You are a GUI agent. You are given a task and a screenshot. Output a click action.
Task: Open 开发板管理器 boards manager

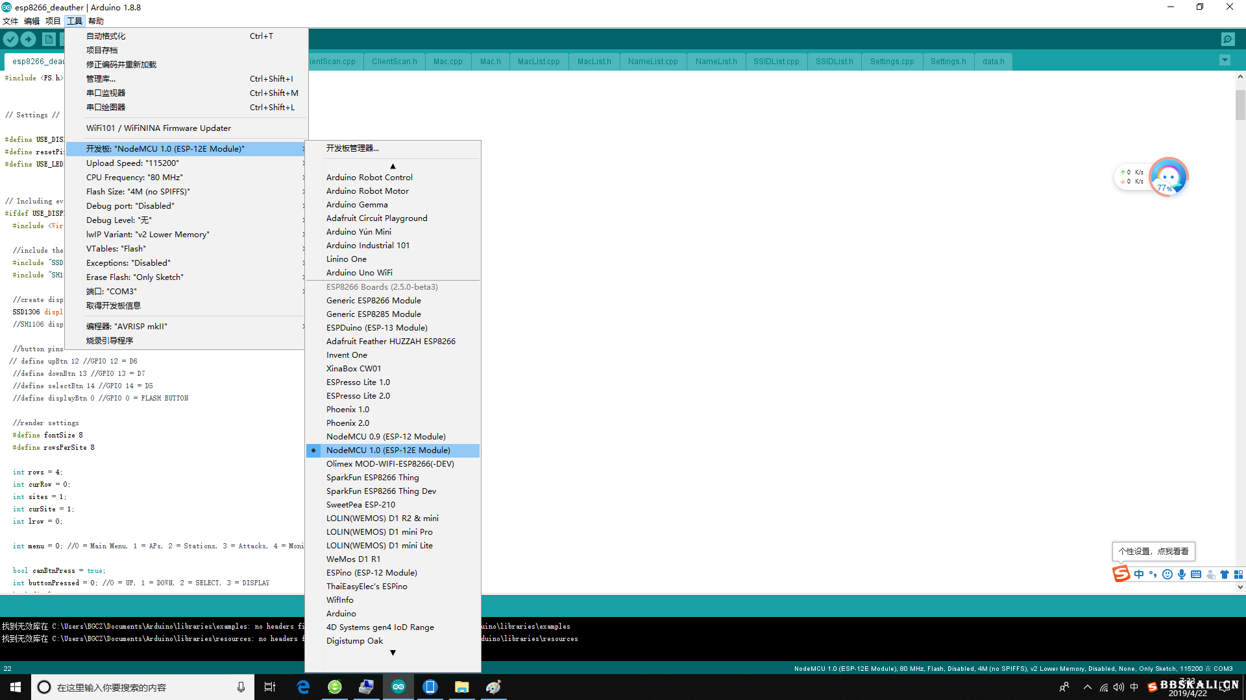(352, 148)
